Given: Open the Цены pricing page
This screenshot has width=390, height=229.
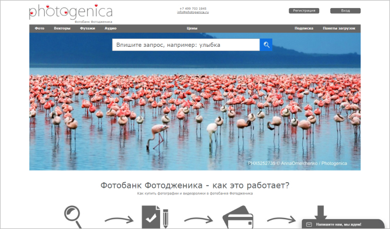Looking at the screenshot, I should point(192,28).
